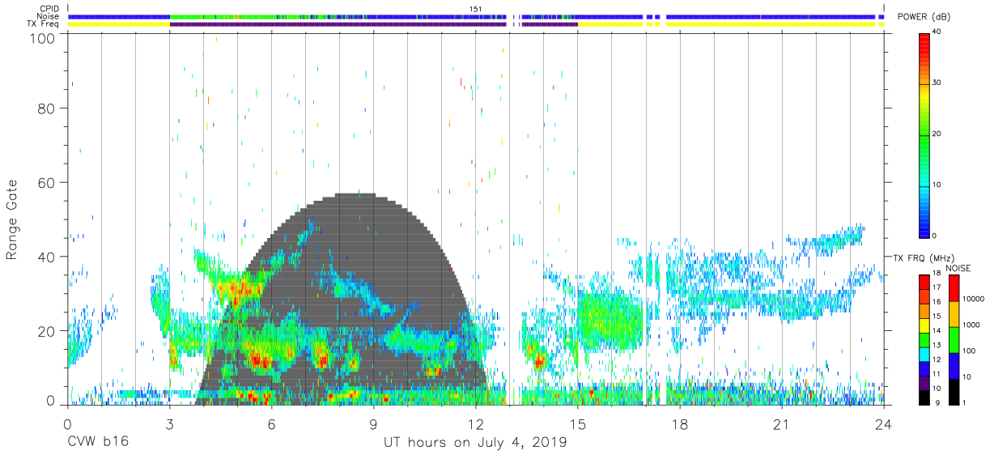Image resolution: width=994 pixels, height=459 pixels.
Task: Click the 100 label on the range gate axis
Action: click(x=45, y=37)
